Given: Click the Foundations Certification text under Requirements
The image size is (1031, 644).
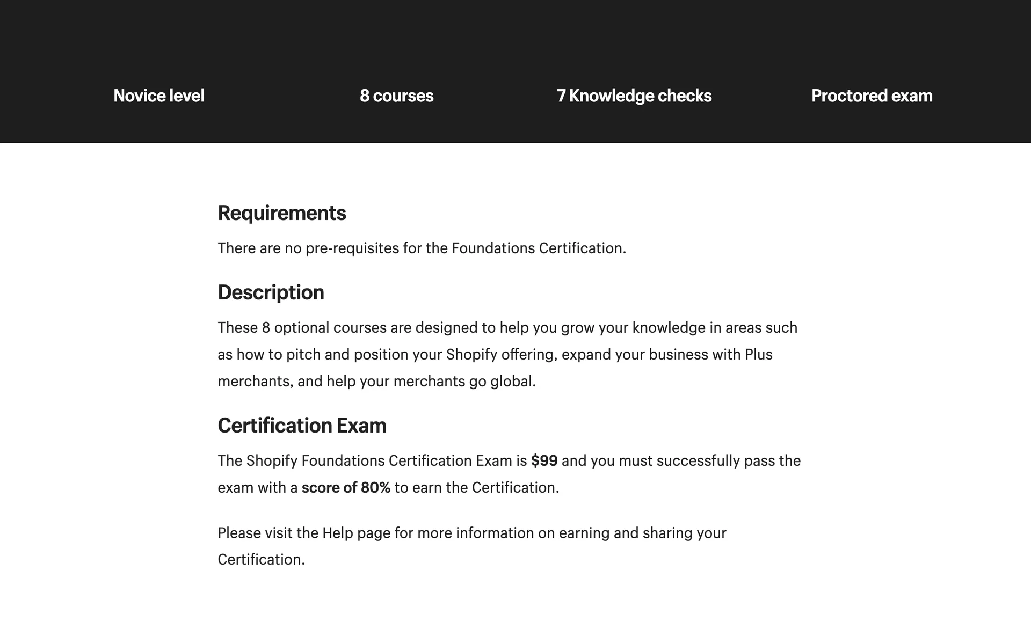Looking at the screenshot, I should (x=538, y=248).
